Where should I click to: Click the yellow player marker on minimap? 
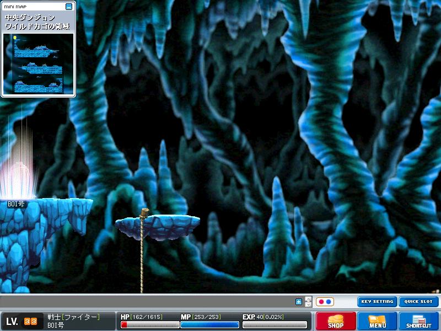[x=15, y=38]
